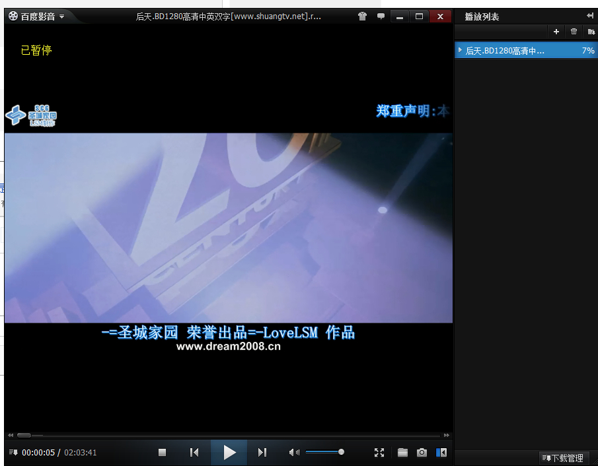Open the skin shirt icon in title bar
The width and height of the screenshot is (598, 466).
coord(362,17)
